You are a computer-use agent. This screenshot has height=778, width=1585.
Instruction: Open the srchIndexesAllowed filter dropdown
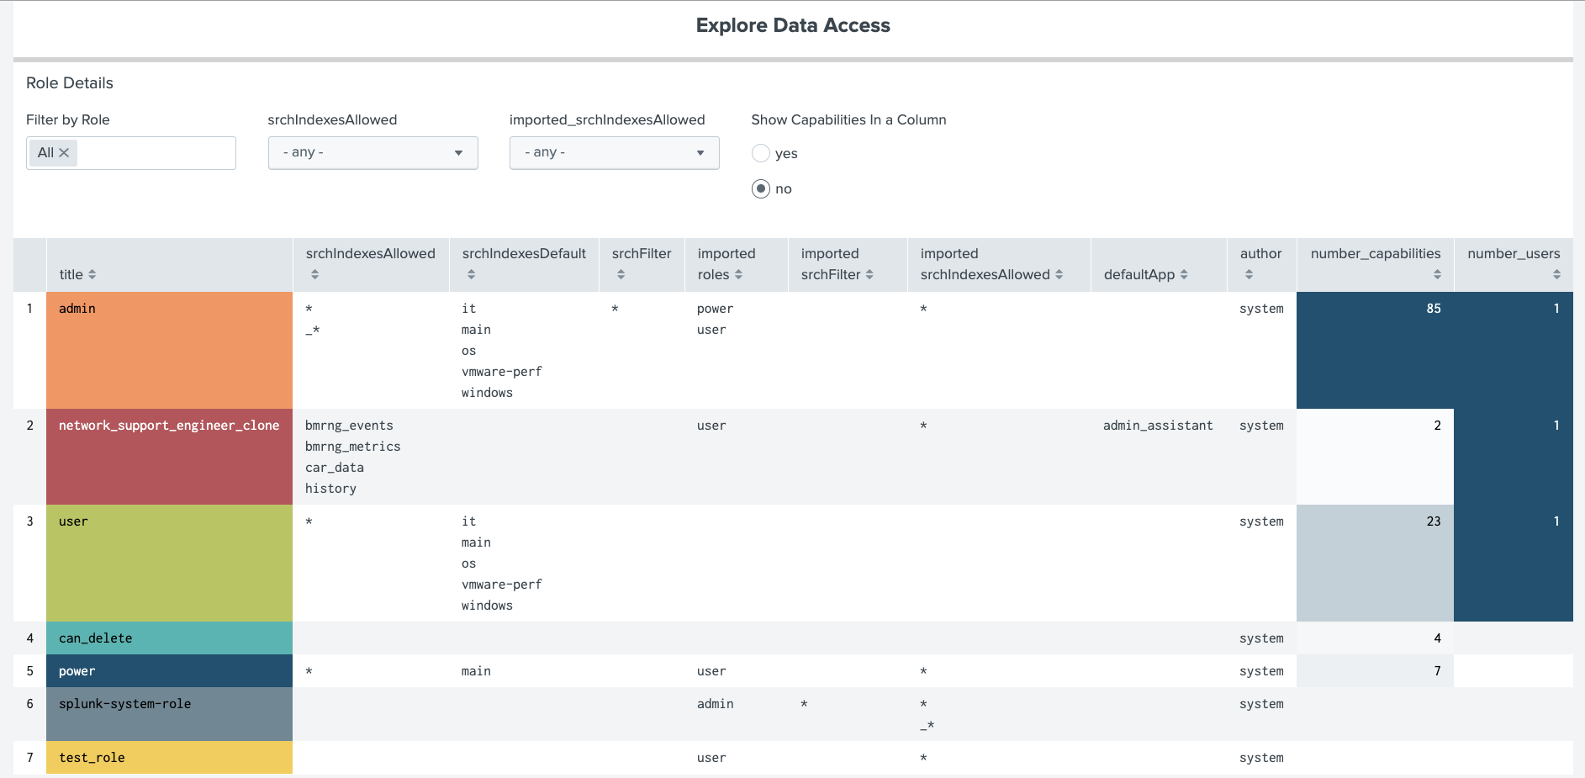point(372,153)
